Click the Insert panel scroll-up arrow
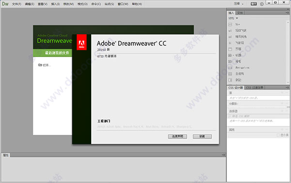 288,23
